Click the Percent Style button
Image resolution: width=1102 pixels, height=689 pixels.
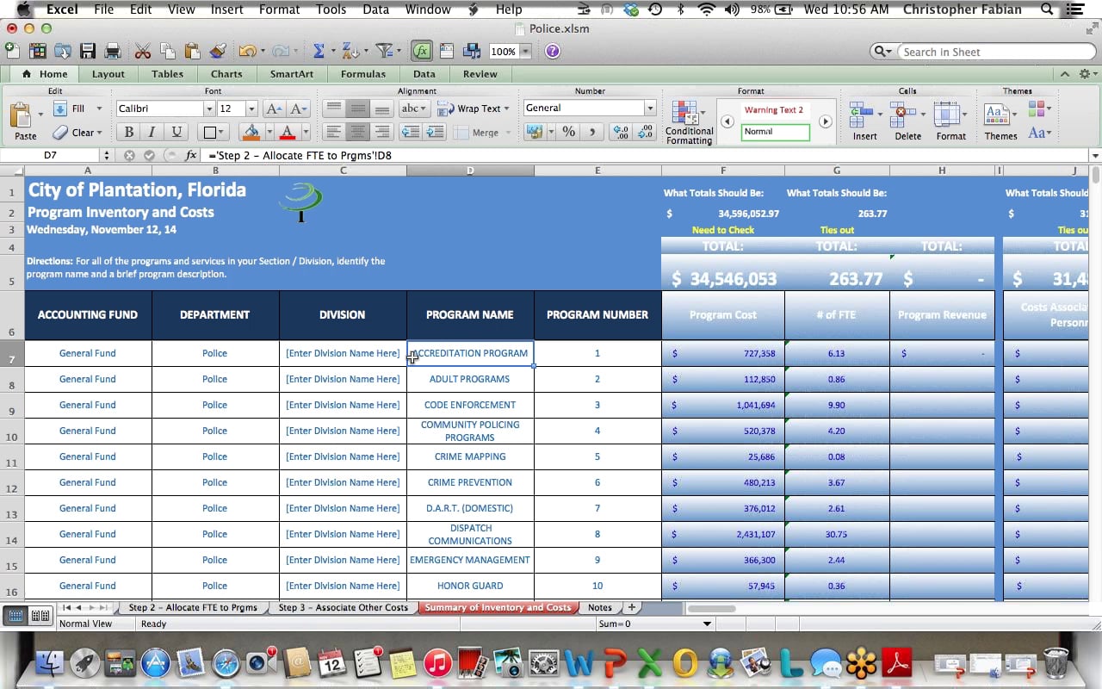568,132
